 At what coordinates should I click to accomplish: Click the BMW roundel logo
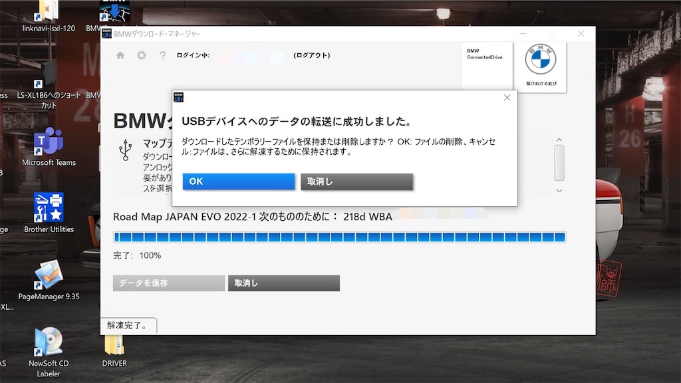click(x=541, y=59)
